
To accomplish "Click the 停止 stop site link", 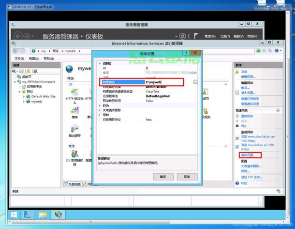I will (244, 126).
